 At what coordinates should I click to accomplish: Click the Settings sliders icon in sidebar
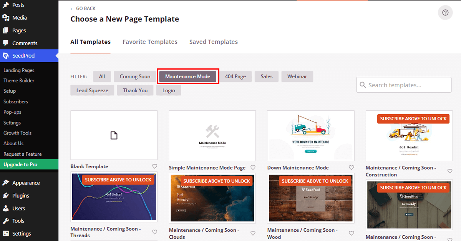[x=6, y=234]
